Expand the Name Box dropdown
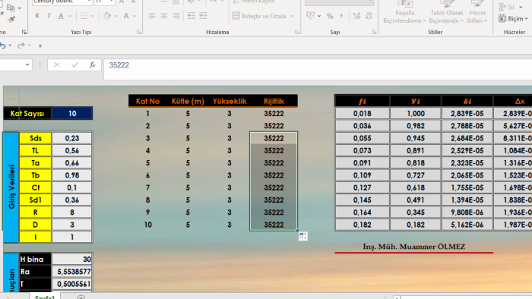The width and height of the screenshot is (532, 299). coord(27,65)
